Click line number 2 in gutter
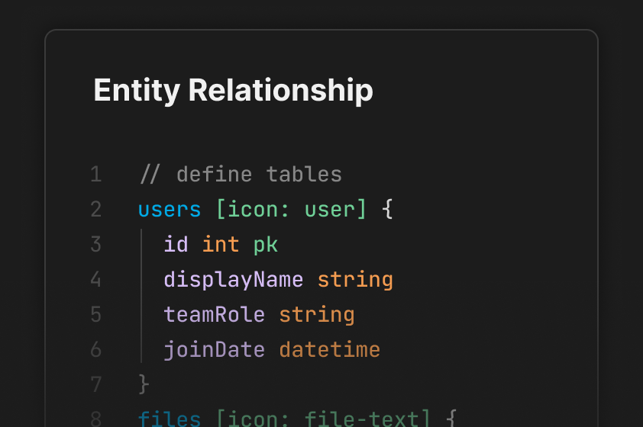Viewport: 643px width, 427px height. click(x=95, y=210)
